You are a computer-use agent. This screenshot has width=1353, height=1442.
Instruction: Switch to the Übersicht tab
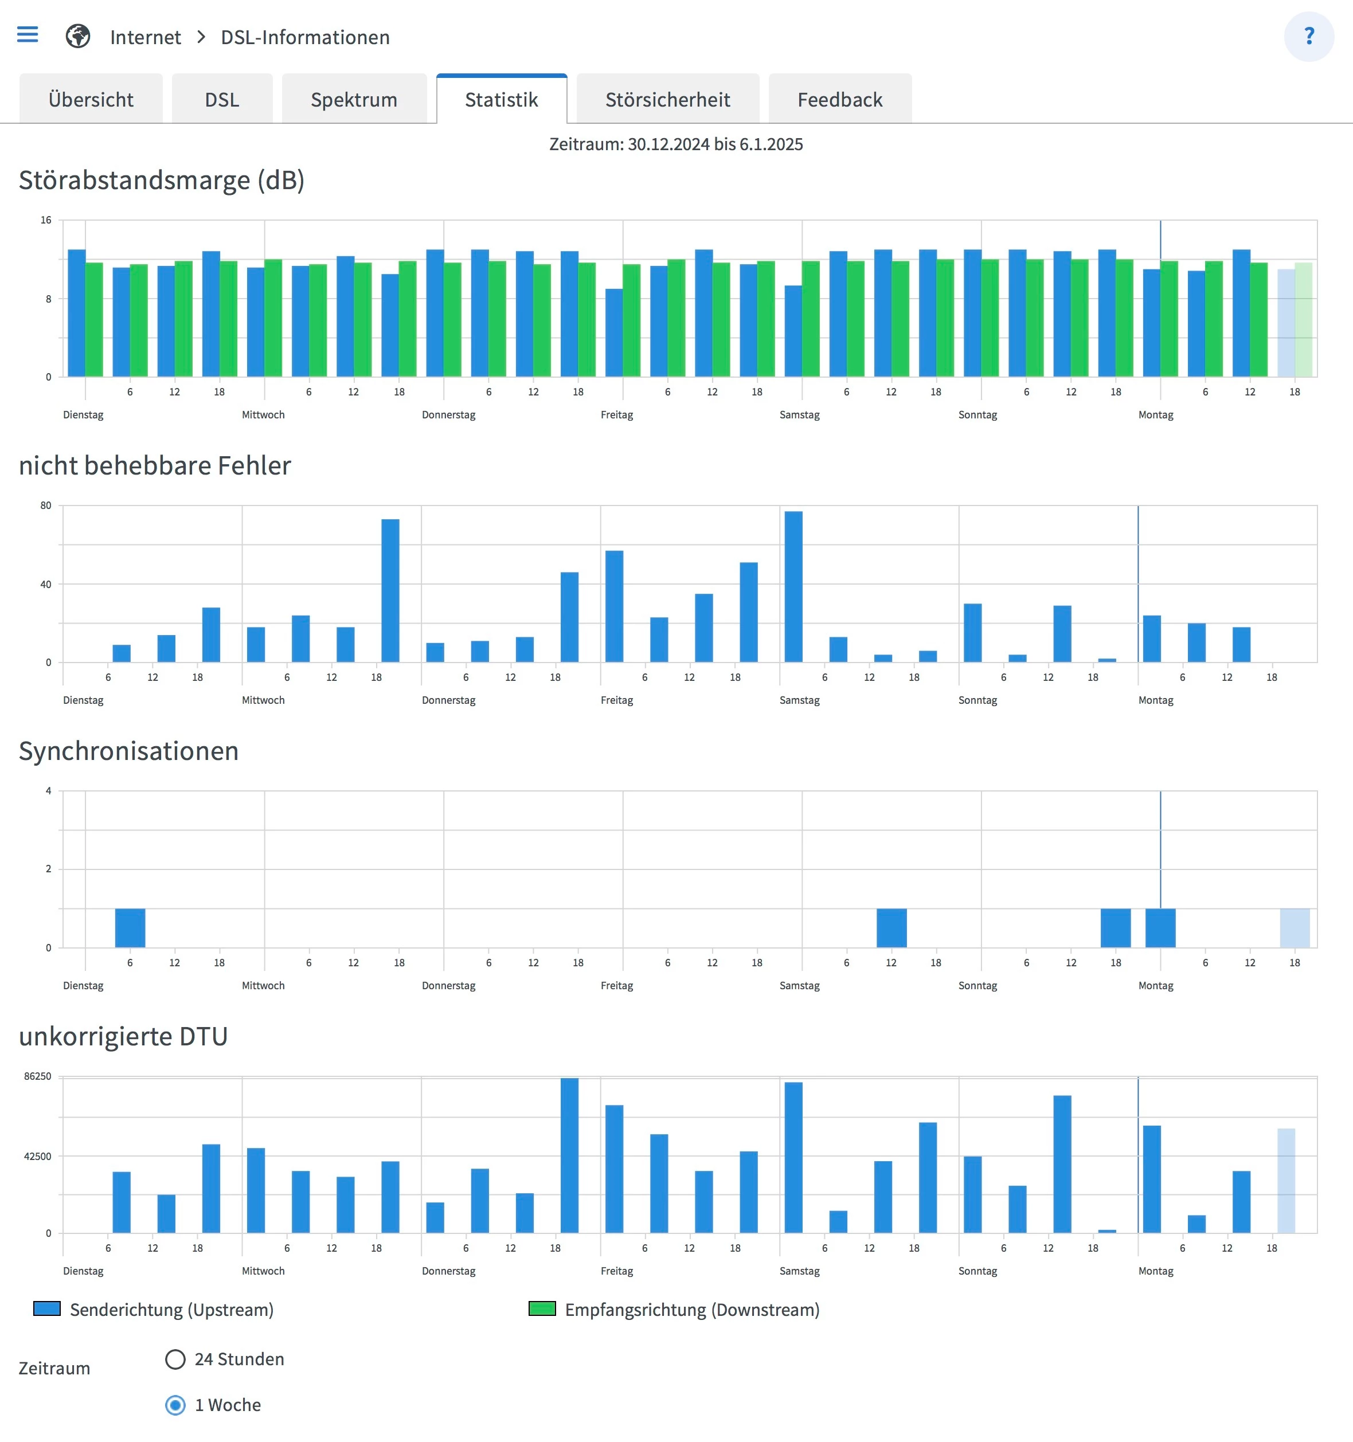coord(91,99)
